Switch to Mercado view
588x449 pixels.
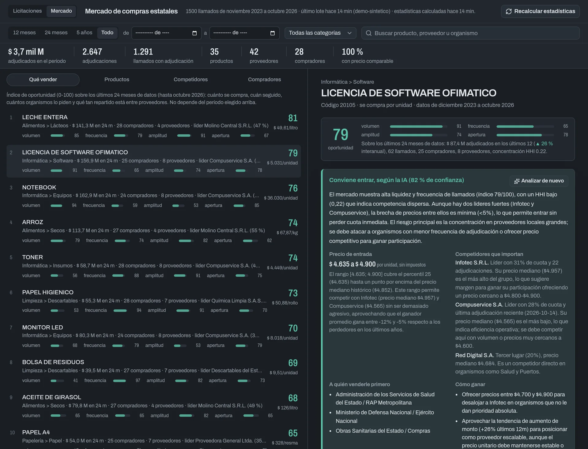click(61, 11)
